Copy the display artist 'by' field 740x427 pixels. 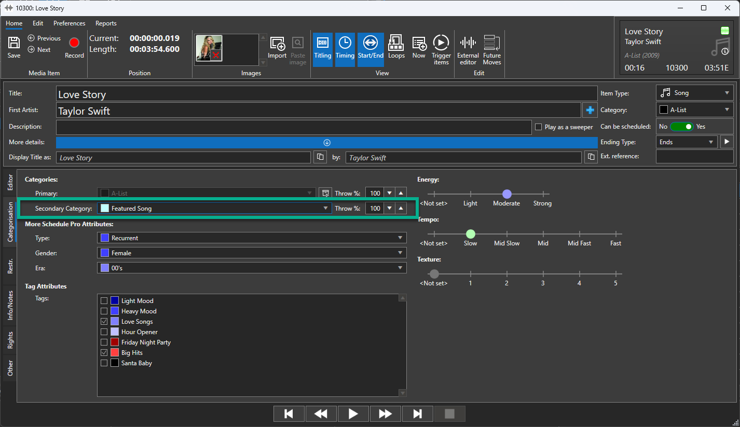tap(591, 157)
